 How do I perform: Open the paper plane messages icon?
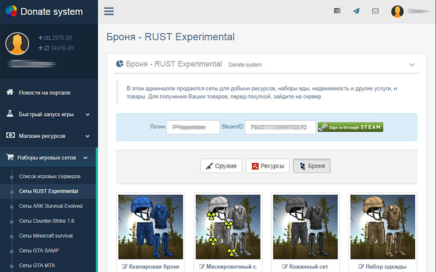[356, 11]
